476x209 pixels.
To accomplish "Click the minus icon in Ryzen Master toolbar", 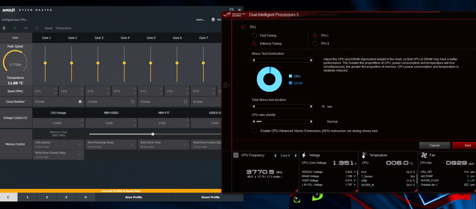I will [26, 28].
